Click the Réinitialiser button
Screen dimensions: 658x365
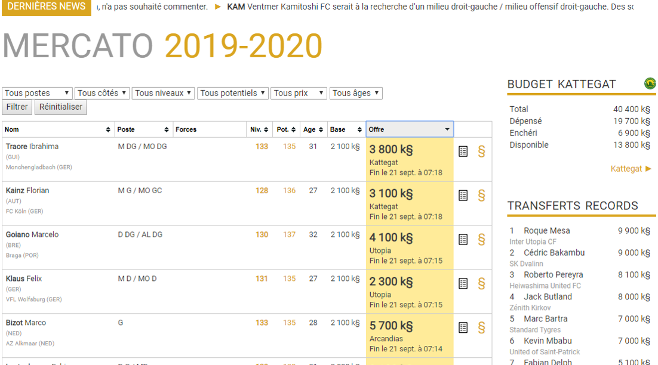(x=60, y=107)
